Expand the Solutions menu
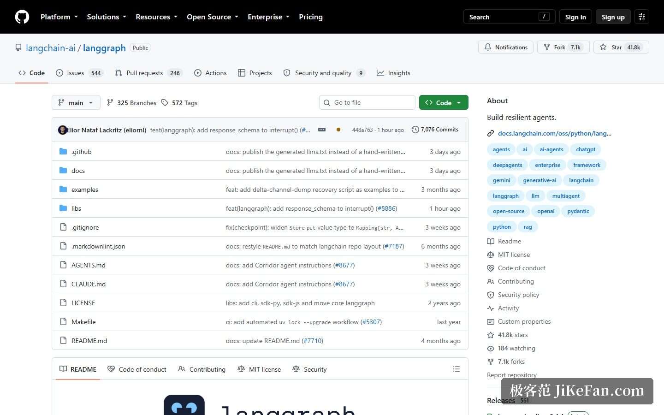This screenshot has height=415, width=664. [x=107, y=17]
